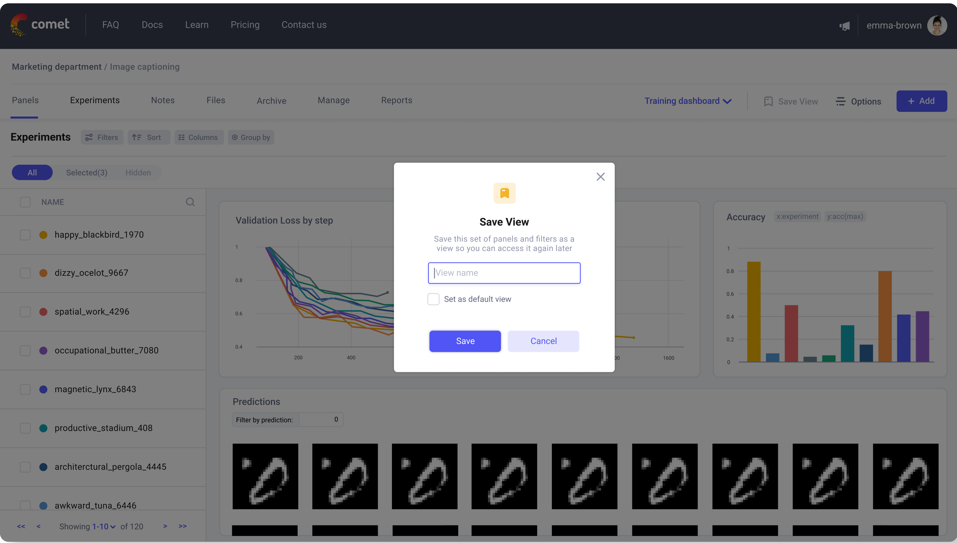Open the Showing 1-10 page size dropdown
The image size is (957, 543).
click(x=104, y=526)
